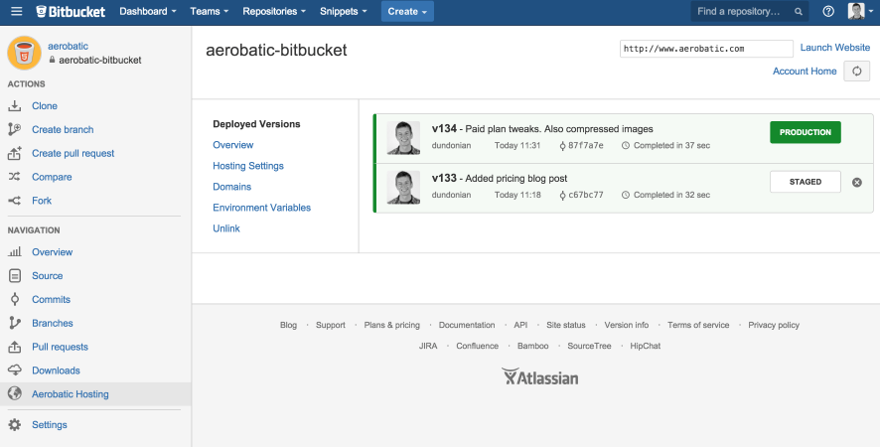The height and width of the screenshot is (447, 880).
Task: Open the HipChat footer link
Action: tap(645, 346)
